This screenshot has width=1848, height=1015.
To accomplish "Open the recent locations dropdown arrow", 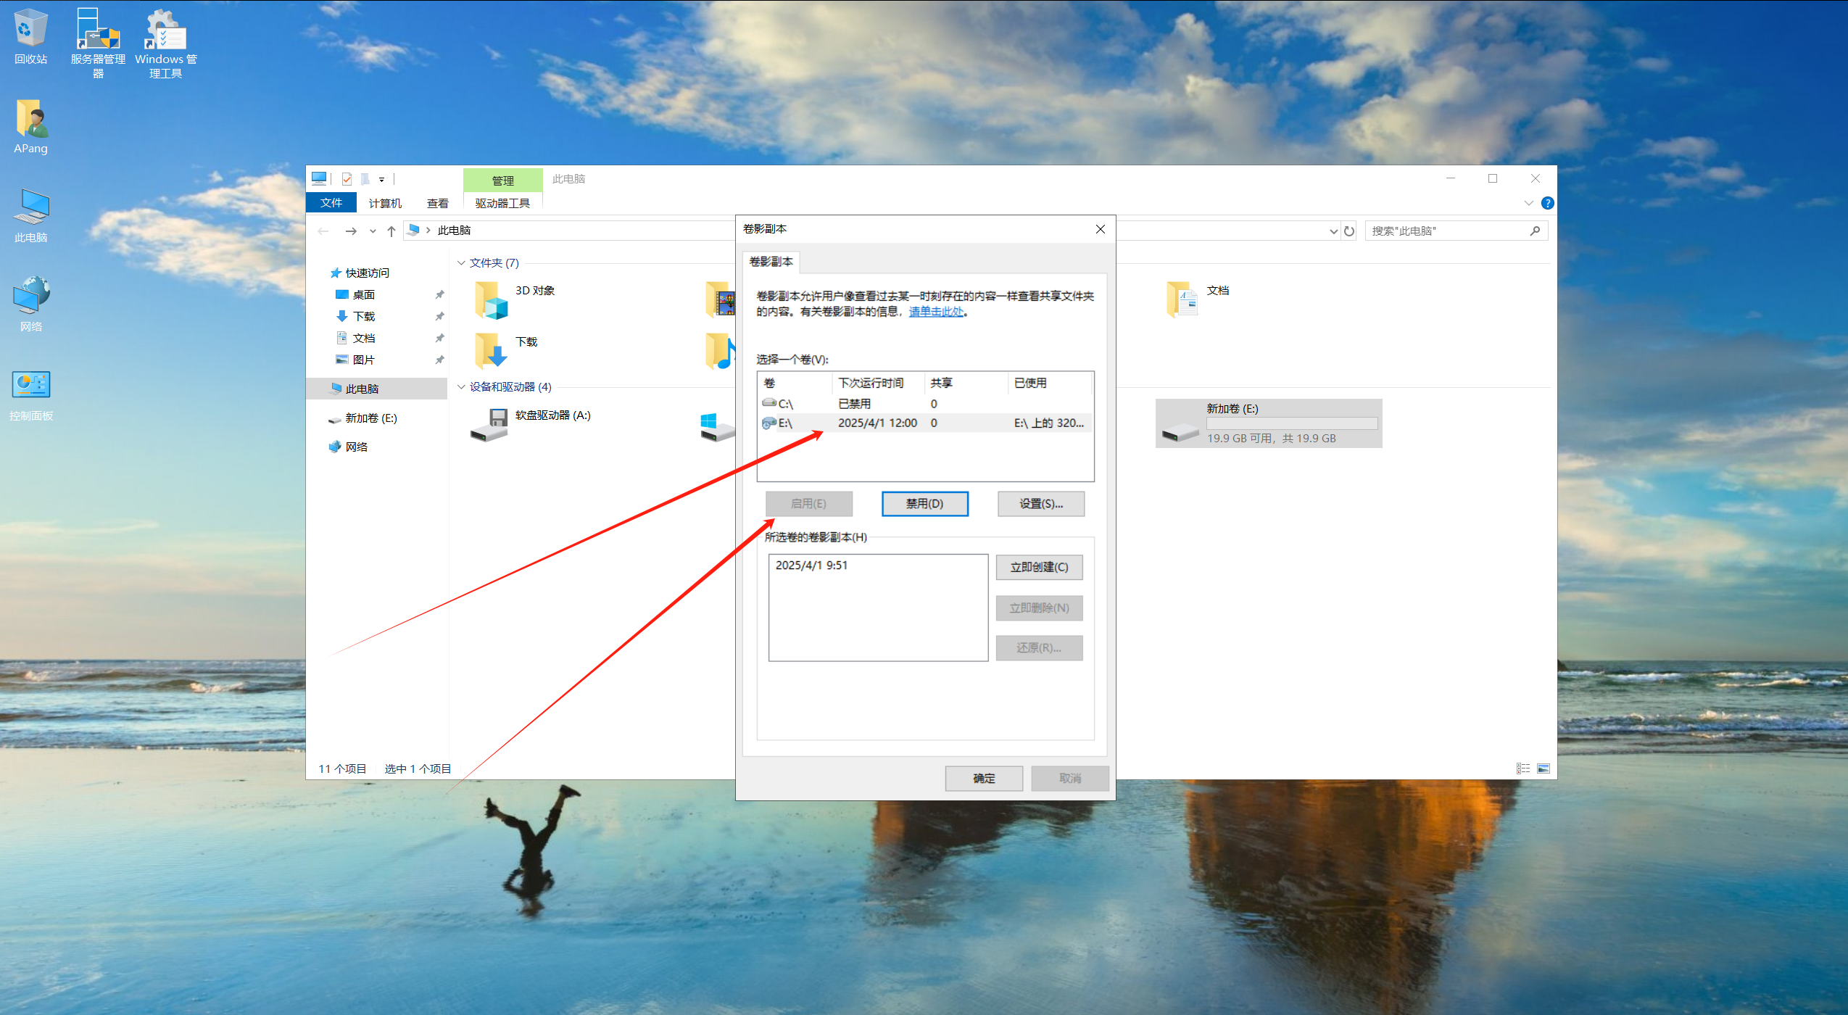I will pos(373,231).
